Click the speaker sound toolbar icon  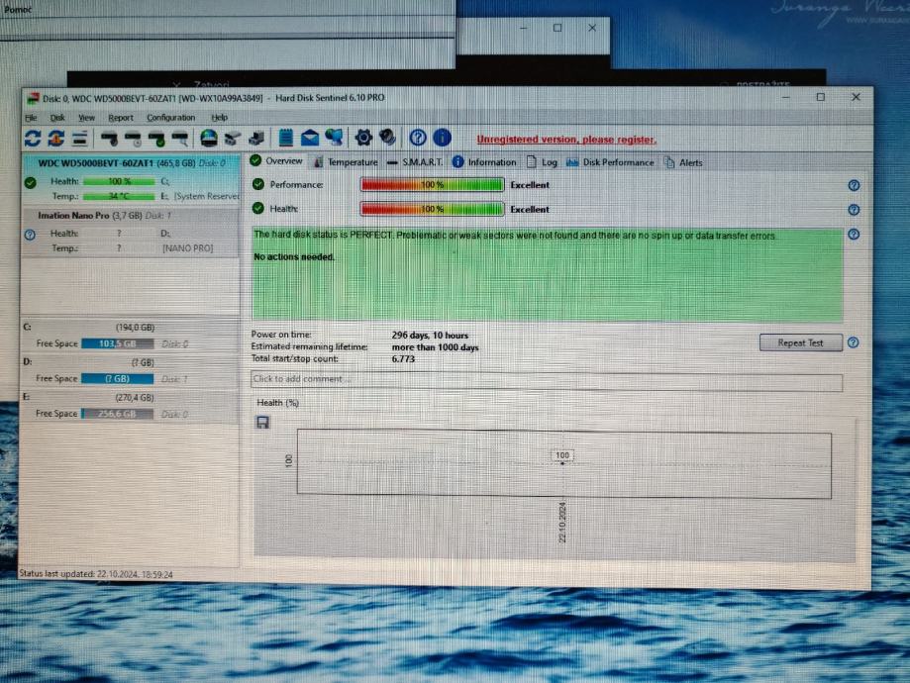pyautogui.click(x=387, y=138)
